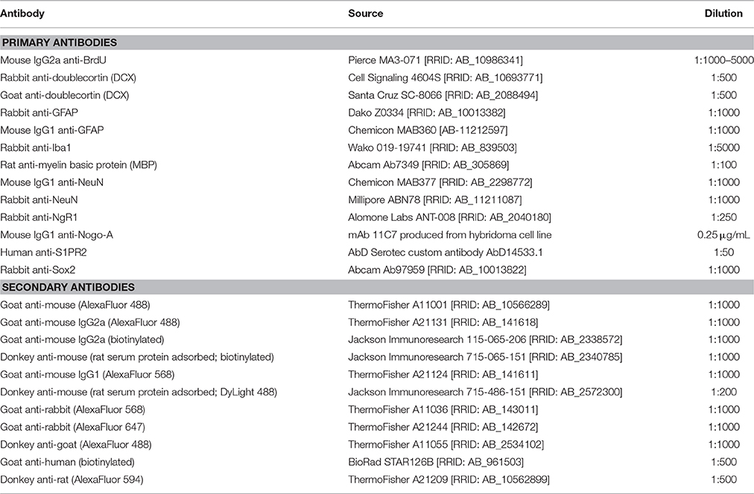Click Pierce MA3-071 source entry
The image size is (754, 494).
[x=435, y=60]
